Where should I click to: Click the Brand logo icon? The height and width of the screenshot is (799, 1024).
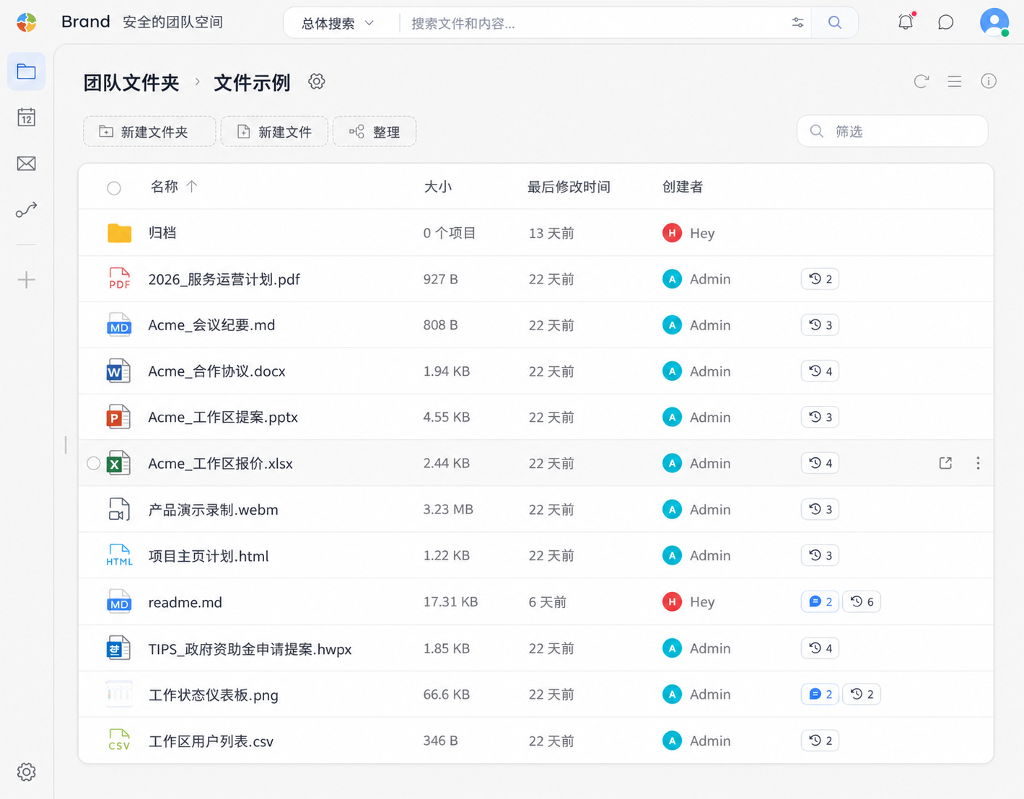click(27, 22)
